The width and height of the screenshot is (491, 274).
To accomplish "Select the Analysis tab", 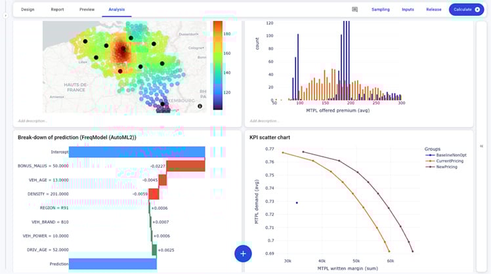I will [x=117, y=10].
